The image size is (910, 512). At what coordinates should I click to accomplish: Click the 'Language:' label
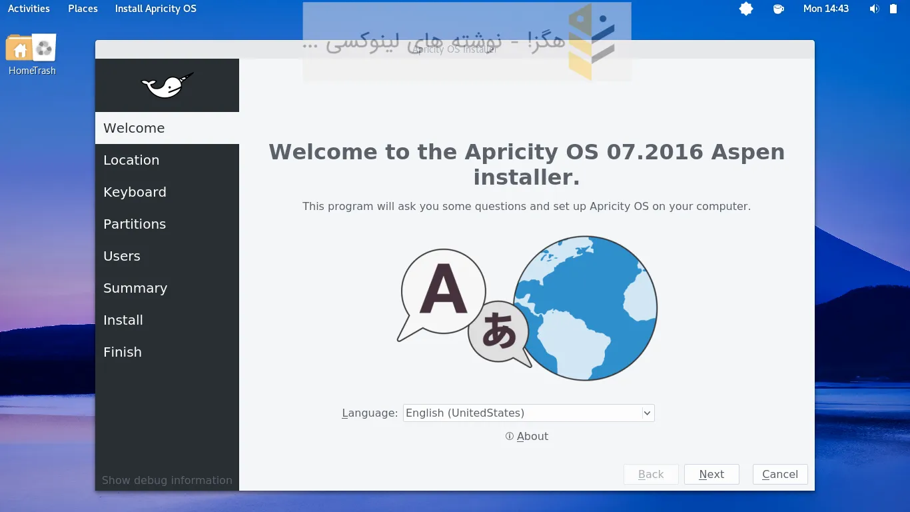point(370,413)
